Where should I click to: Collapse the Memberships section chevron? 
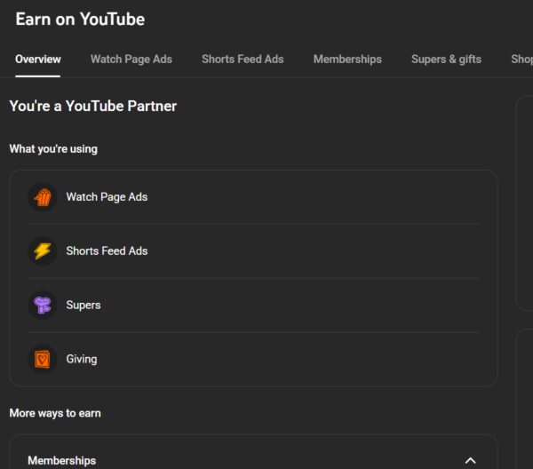471,460
